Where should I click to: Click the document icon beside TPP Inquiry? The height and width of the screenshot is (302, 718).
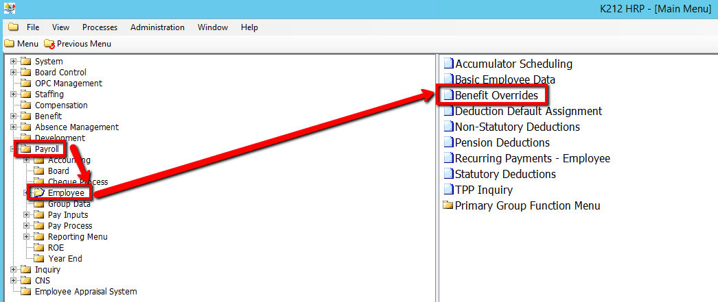pos(449,190)
